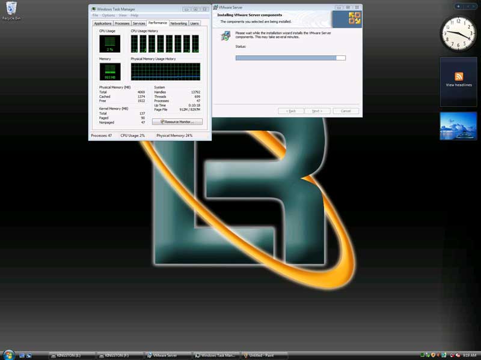481x360 pixels.
Task: Select the Performance tab
Action: tap(158, 23)
